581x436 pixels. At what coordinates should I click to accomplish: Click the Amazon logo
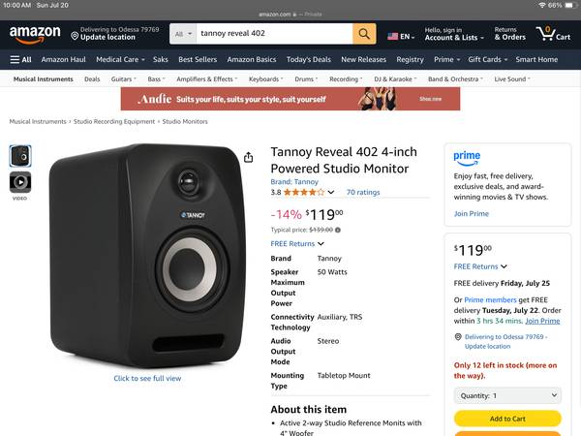(x=35, y=35)
